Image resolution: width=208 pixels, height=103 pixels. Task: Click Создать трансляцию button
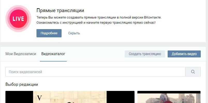point(145,54)
